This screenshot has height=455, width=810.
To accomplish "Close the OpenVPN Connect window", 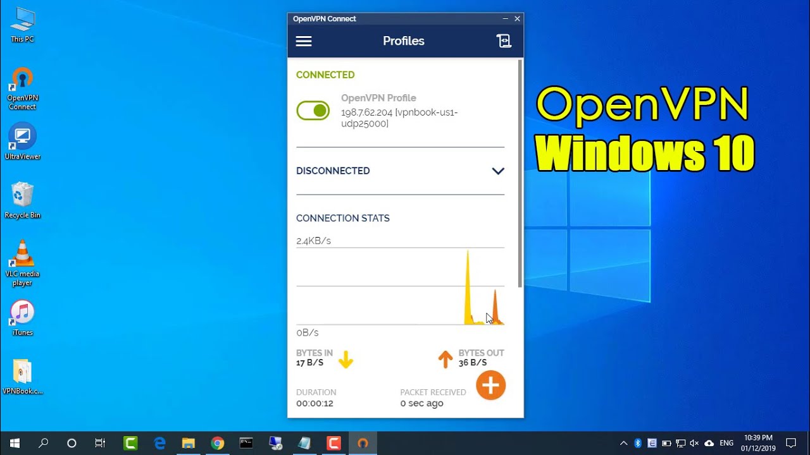I will point(517,19).
